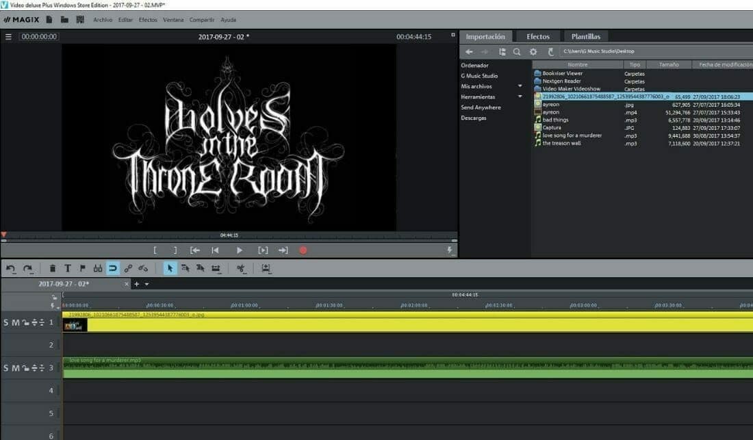Select the yellow image clip on track 1
This screenshot has height=440, width=753.
(x=407, y=322)
